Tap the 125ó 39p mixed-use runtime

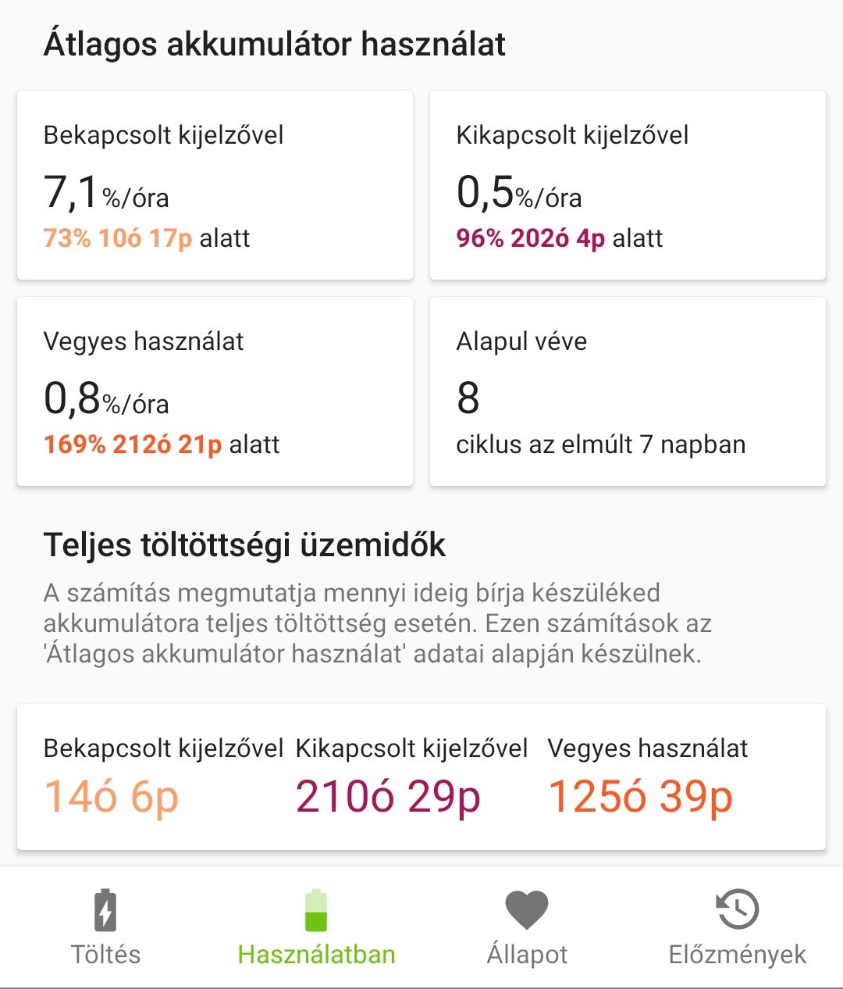640,797
